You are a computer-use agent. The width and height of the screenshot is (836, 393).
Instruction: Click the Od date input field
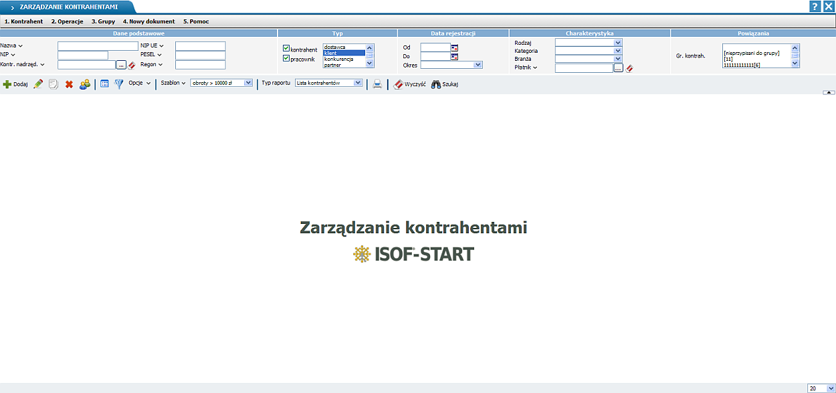click(435, 47)
